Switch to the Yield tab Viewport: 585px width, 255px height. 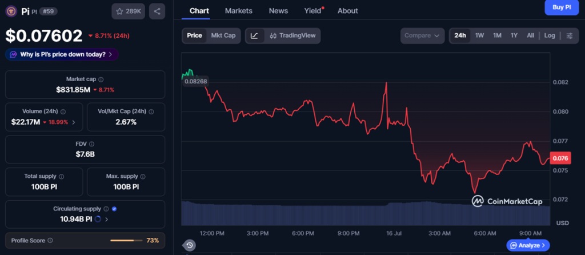coord(314,11)
